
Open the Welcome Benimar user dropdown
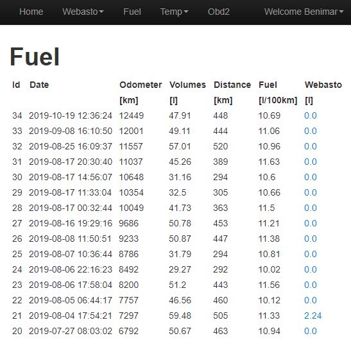(304, 12)
